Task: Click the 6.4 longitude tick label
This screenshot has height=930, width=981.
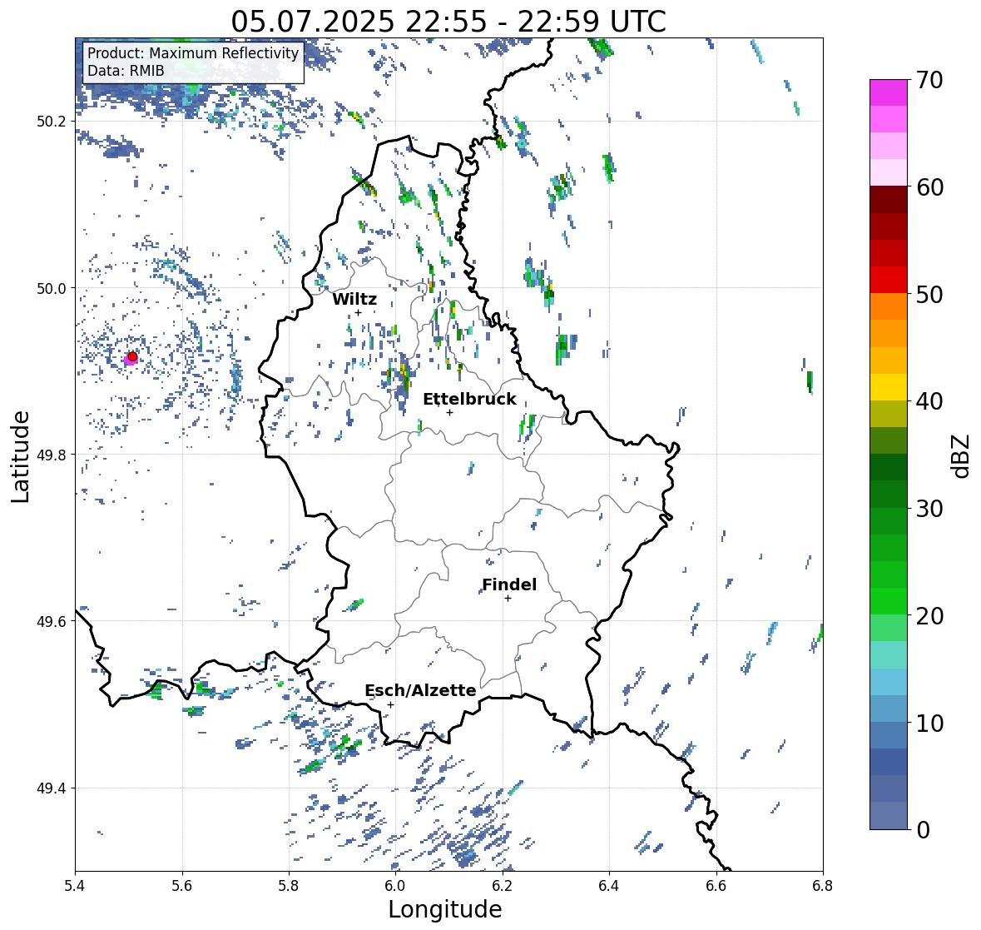Action: (x=609, y=886)
